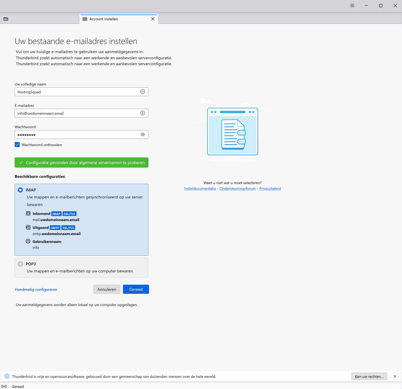
Task: Toggle the Wachtwoord onthouden checkbox
Action: (x=17, y=145)
